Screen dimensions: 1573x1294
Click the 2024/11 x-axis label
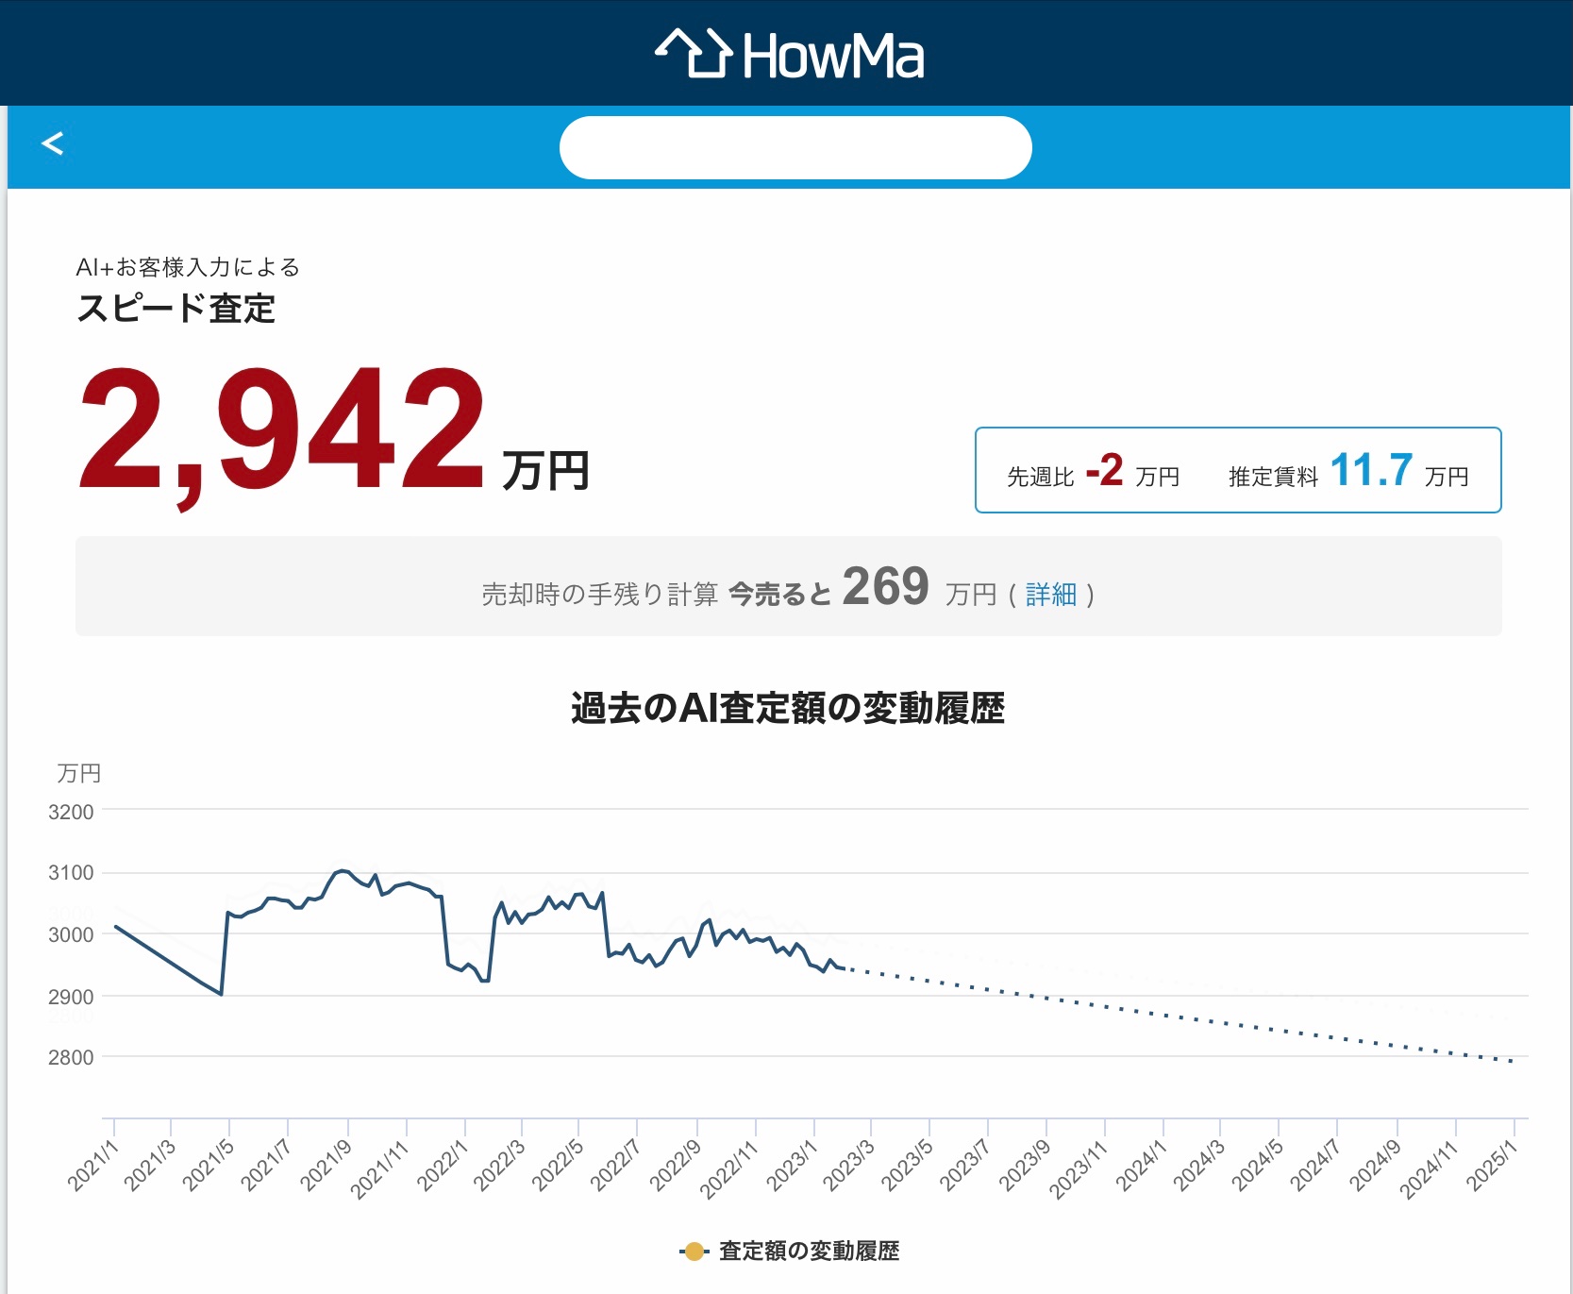tap(1429, 1170)
